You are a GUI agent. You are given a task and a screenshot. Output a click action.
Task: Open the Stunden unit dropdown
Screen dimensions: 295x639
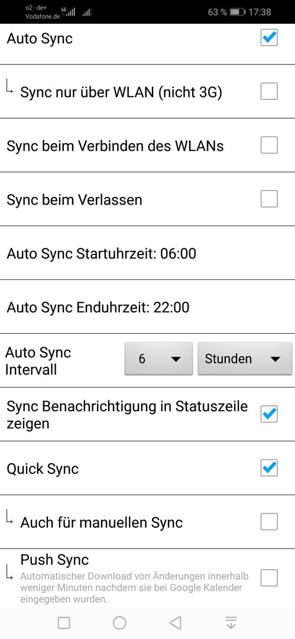245,359
